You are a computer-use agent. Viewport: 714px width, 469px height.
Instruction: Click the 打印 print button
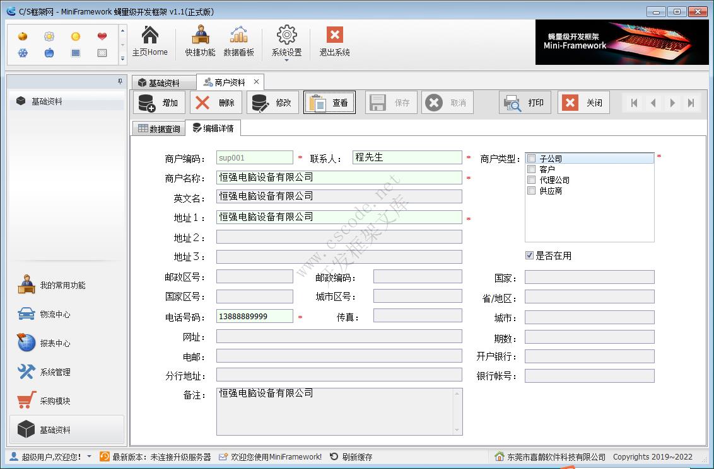[x=525, y=102]
